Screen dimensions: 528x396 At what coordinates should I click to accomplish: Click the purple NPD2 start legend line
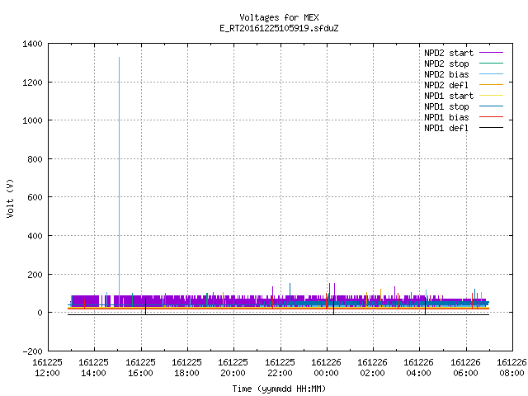coord(492,53)
